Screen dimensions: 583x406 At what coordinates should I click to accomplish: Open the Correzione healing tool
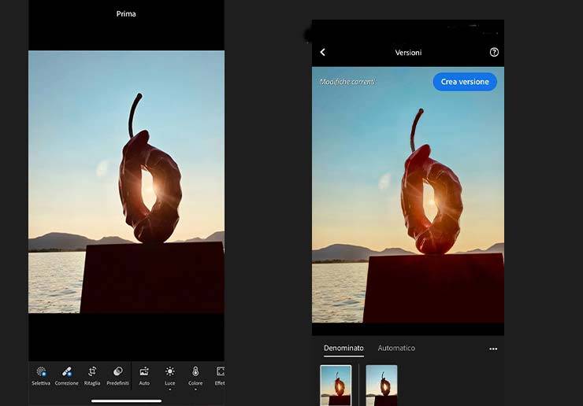67,375
